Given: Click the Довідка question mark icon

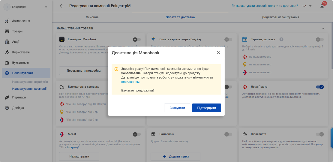Looking at the screenshot, I should pyautogui.click(x=7, y=108).
